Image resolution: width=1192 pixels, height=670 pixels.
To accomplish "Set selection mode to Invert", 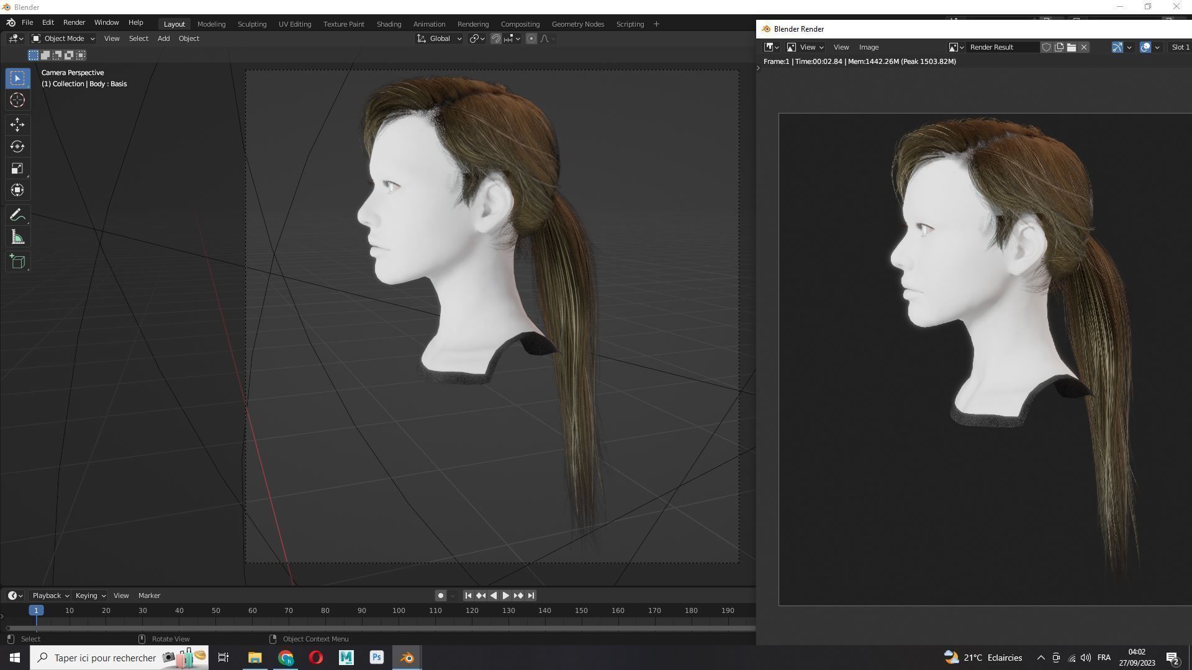I will [69, 55].
